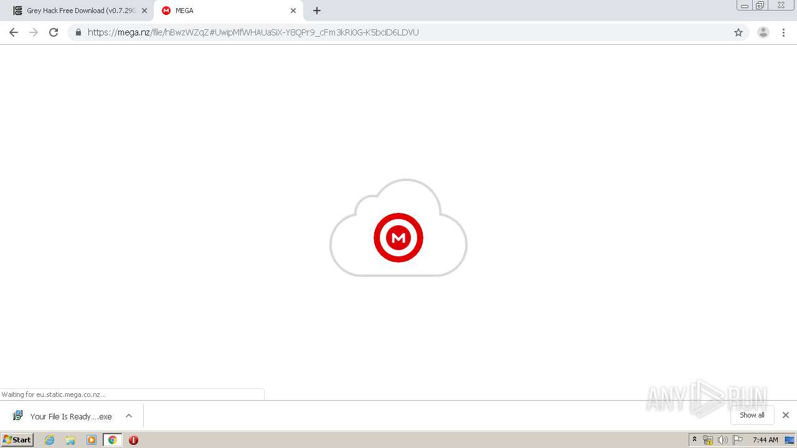Open a new browser tab
Image resolution: width=797 pixels, height=448 pixels.
click(317, 11)
